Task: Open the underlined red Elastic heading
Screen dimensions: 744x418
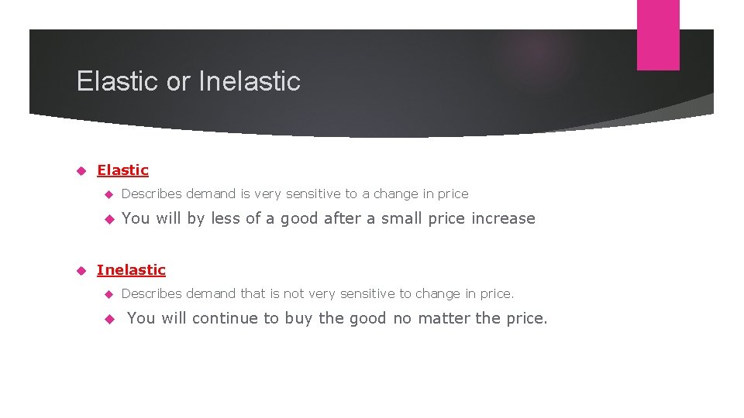Action: point(122,170)
